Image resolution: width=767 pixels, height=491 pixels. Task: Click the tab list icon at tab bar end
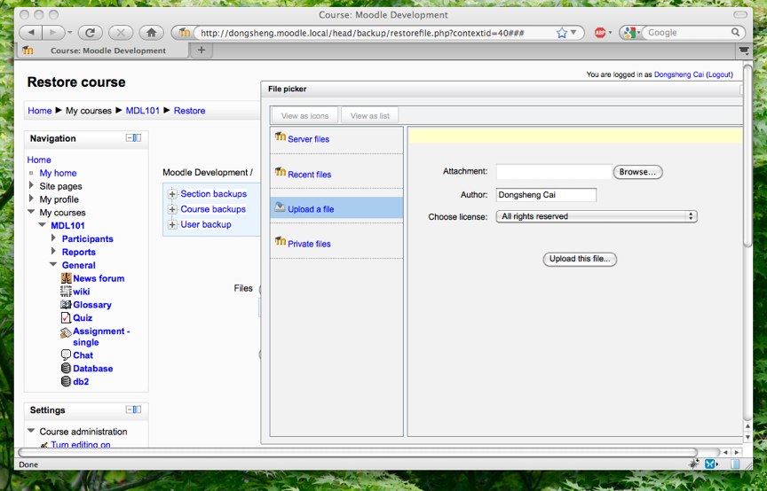tap(744, 50)
